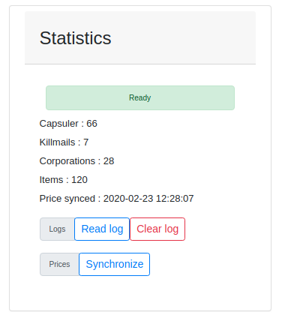Select the Capsuler label text
The width and height of the screenshot is (285, 330).
tap(59, 124)
